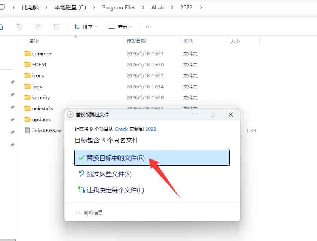Click the 2022 destination link in dialog
The height and width of the screenshot is (241, 317).
click(x=151, y=129)
